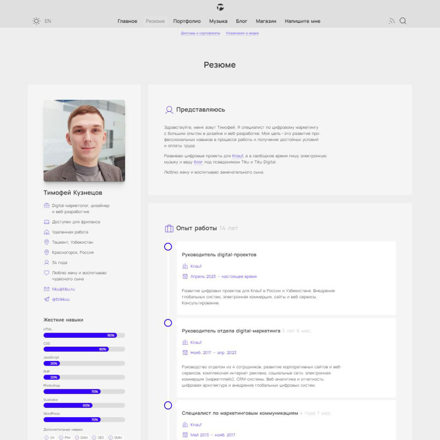The image size is (440, 440).
Task: Switch to the Музыка section
Action: pos(219,21)
